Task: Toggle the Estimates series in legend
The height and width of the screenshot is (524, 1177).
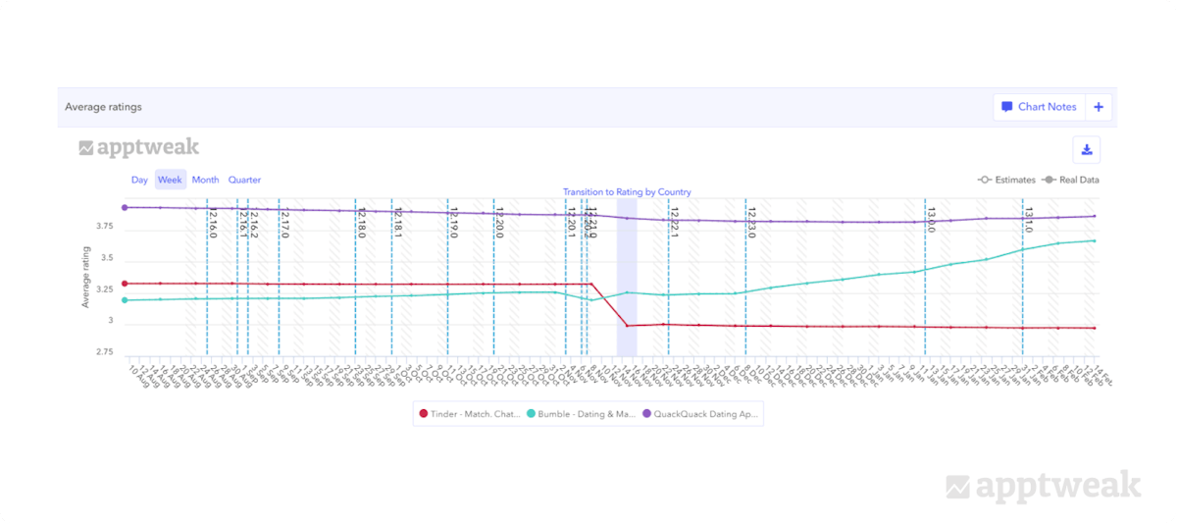Action: pos(1006,180)
